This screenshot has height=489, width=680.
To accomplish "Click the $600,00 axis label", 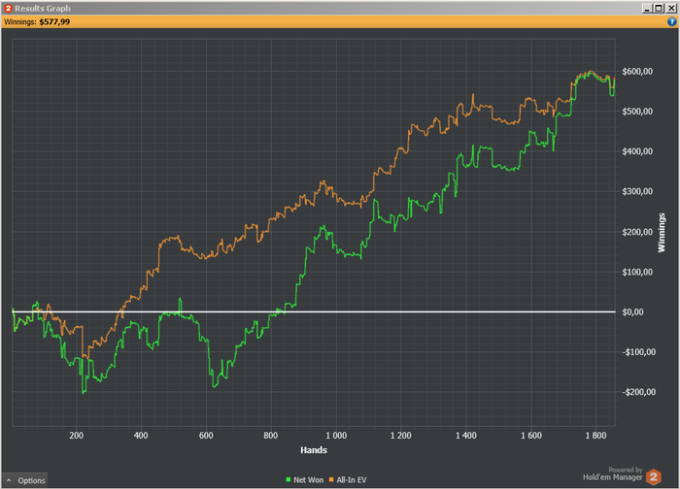I will (637, 72).
